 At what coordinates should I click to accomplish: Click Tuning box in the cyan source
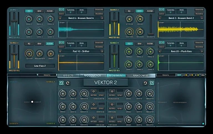coord(71,11)
